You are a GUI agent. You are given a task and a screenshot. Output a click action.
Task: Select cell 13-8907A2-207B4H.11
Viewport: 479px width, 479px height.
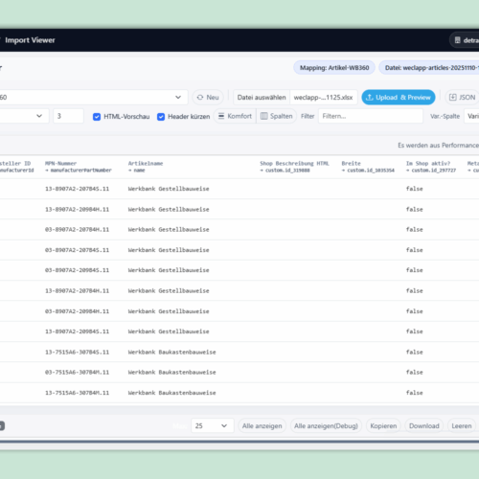[77, 290]
